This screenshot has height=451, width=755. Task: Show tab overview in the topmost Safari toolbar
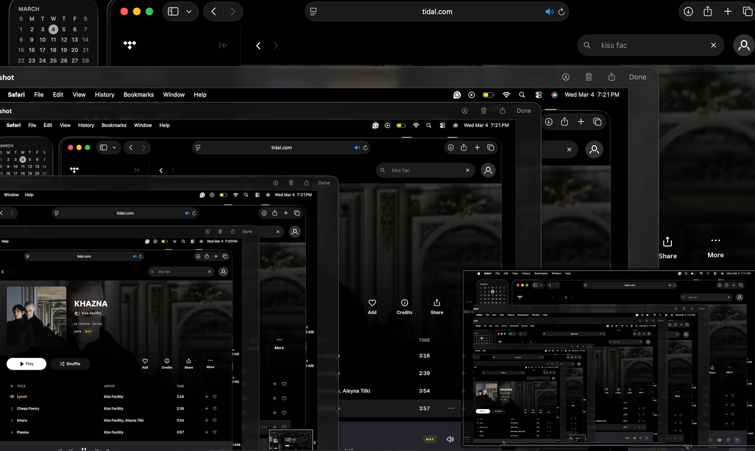747,11
